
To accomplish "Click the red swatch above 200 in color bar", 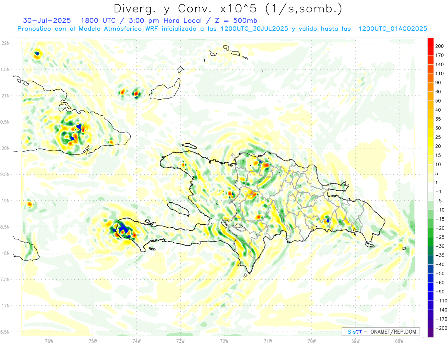I will [x=431, y=42].
